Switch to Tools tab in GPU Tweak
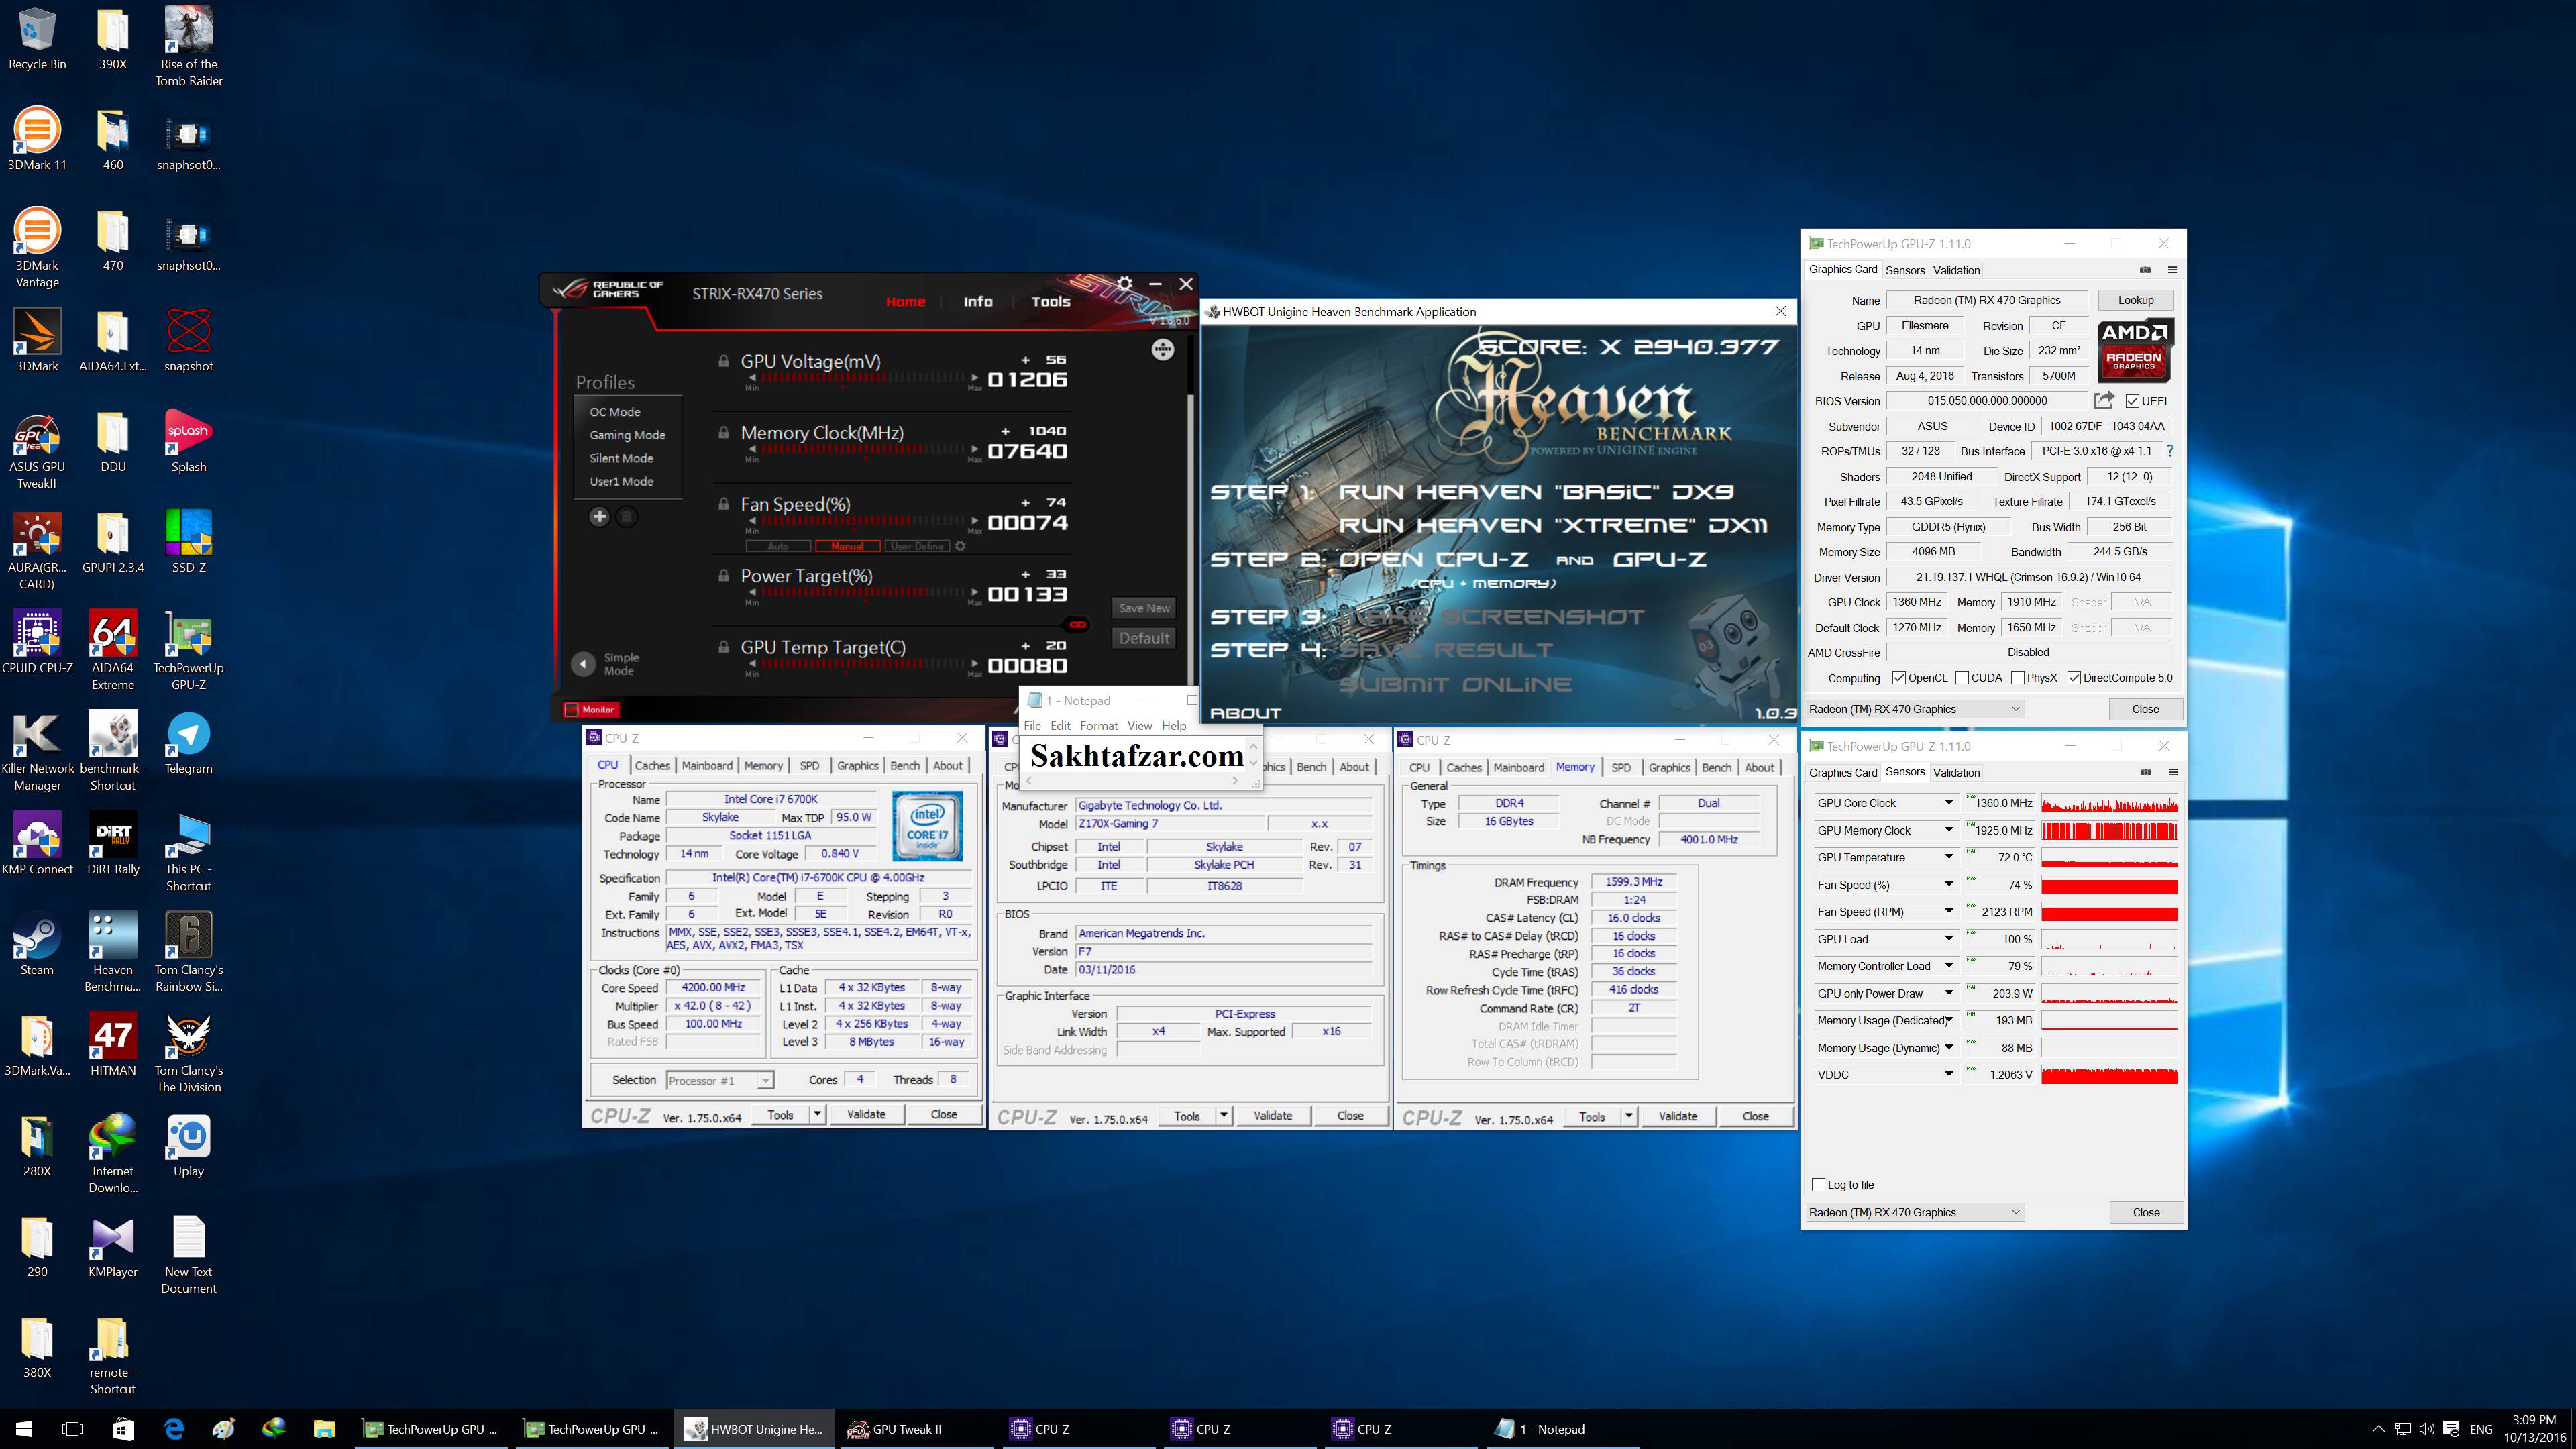 1051,301
